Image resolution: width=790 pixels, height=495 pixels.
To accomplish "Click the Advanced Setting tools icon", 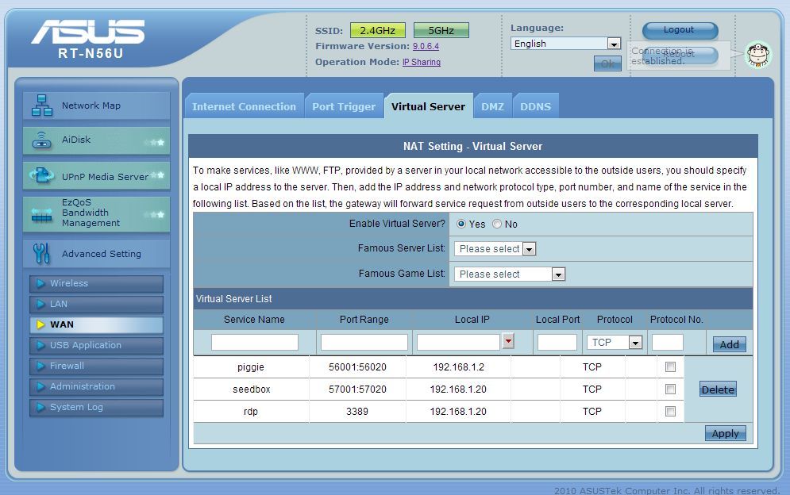I will pyautogui.click(x=41, y=254).
